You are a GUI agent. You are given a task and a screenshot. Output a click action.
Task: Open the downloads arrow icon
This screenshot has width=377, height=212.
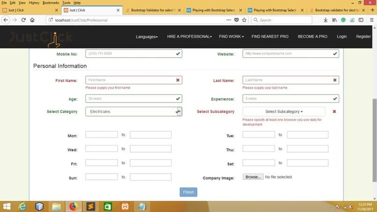pos(326,20)
